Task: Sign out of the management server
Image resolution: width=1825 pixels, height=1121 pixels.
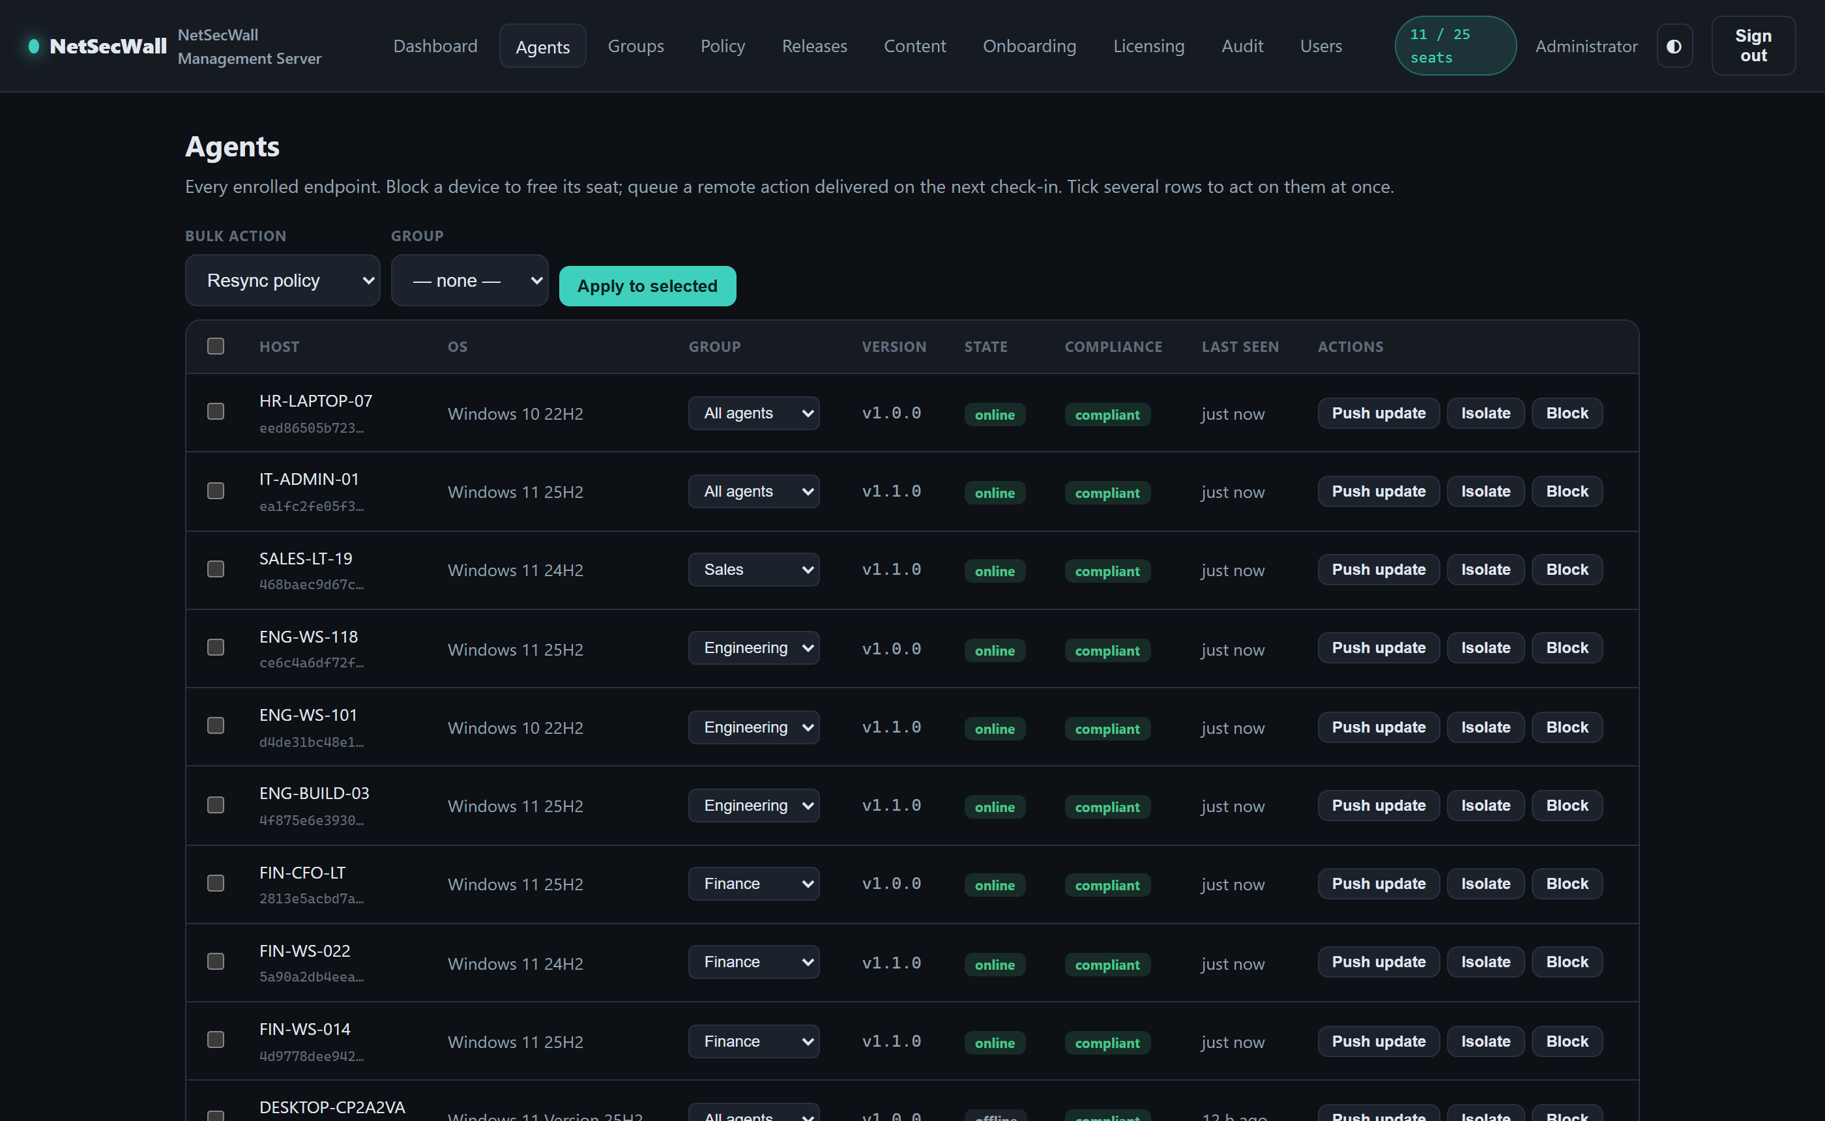Action: [1753, 46]
